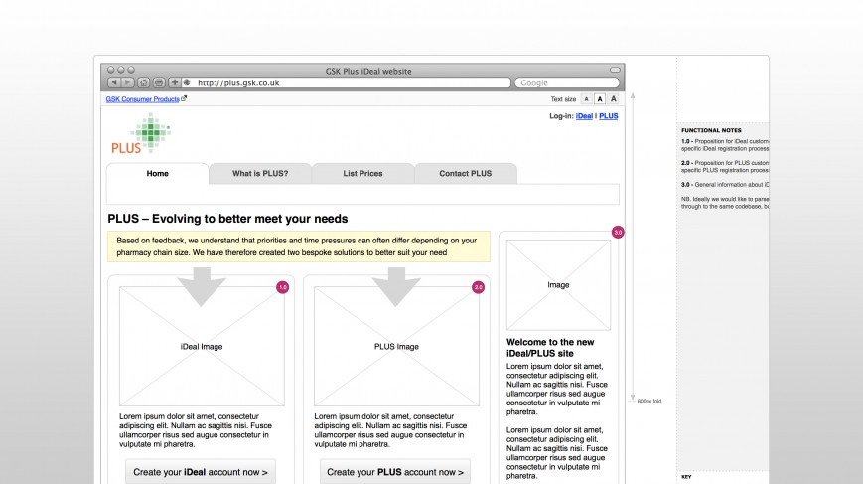Click the iDeal log-in link
863x484 pixels.
584,116
